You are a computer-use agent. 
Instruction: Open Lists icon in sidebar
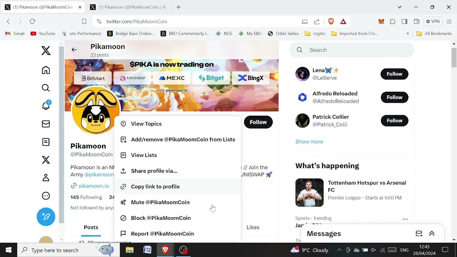point(46,142)
